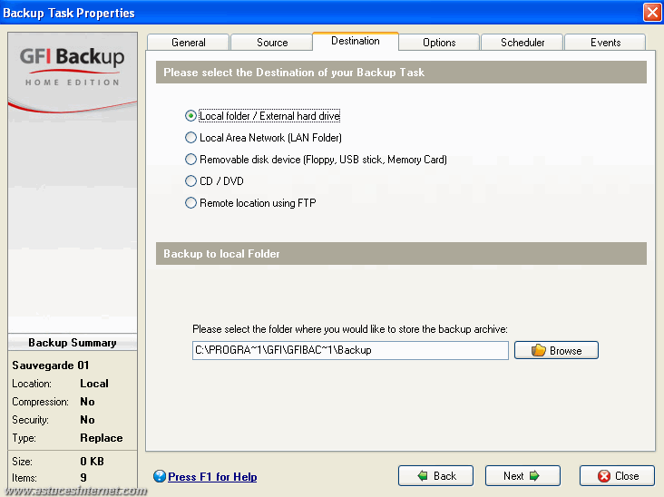The height and width of the screenshot is (497, 664).
Task: Click the GFI Backup Home Edition logo
Action: pyautogui.click(x=72, y=66)
